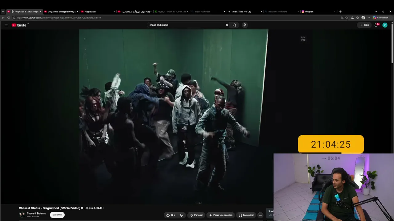Go back in browser history
This screenshot has width=394, height=221.
coord(3,18)
